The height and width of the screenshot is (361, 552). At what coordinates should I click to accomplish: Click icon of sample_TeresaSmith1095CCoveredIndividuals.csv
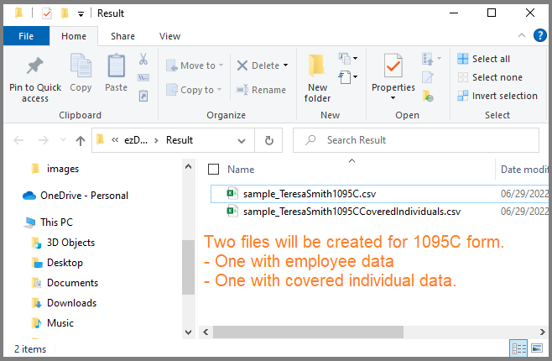point(232,212)
